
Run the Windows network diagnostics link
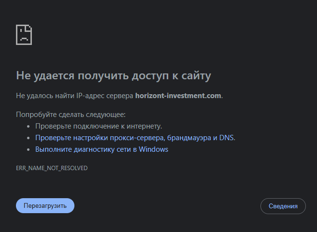point(101,149)
